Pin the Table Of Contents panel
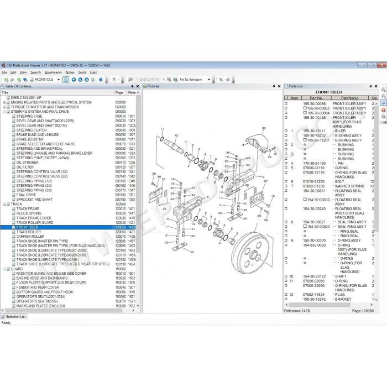387x387 pixels. (132, 86)
